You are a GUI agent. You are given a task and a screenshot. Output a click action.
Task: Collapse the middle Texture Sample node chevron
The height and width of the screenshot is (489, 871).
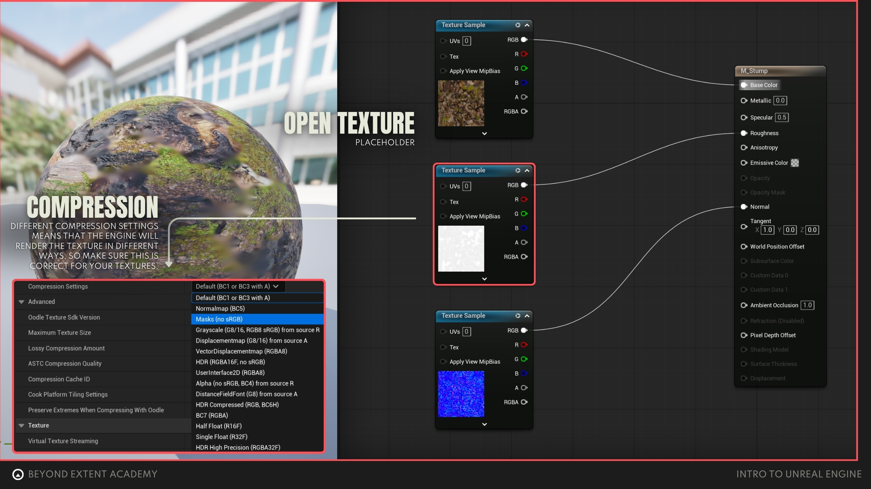click(x=527, y=170)
